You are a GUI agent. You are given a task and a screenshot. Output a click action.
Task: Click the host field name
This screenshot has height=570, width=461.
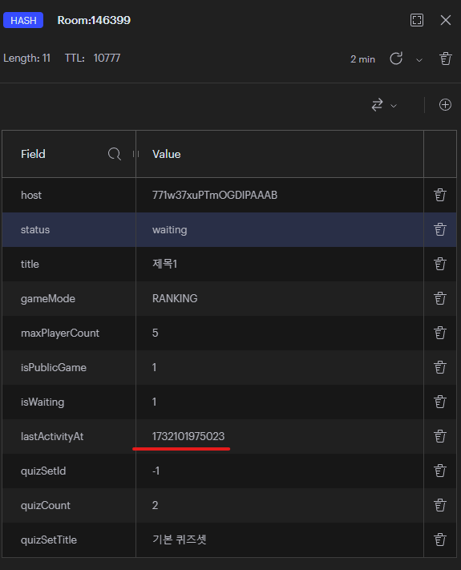[x=31, y=195]
